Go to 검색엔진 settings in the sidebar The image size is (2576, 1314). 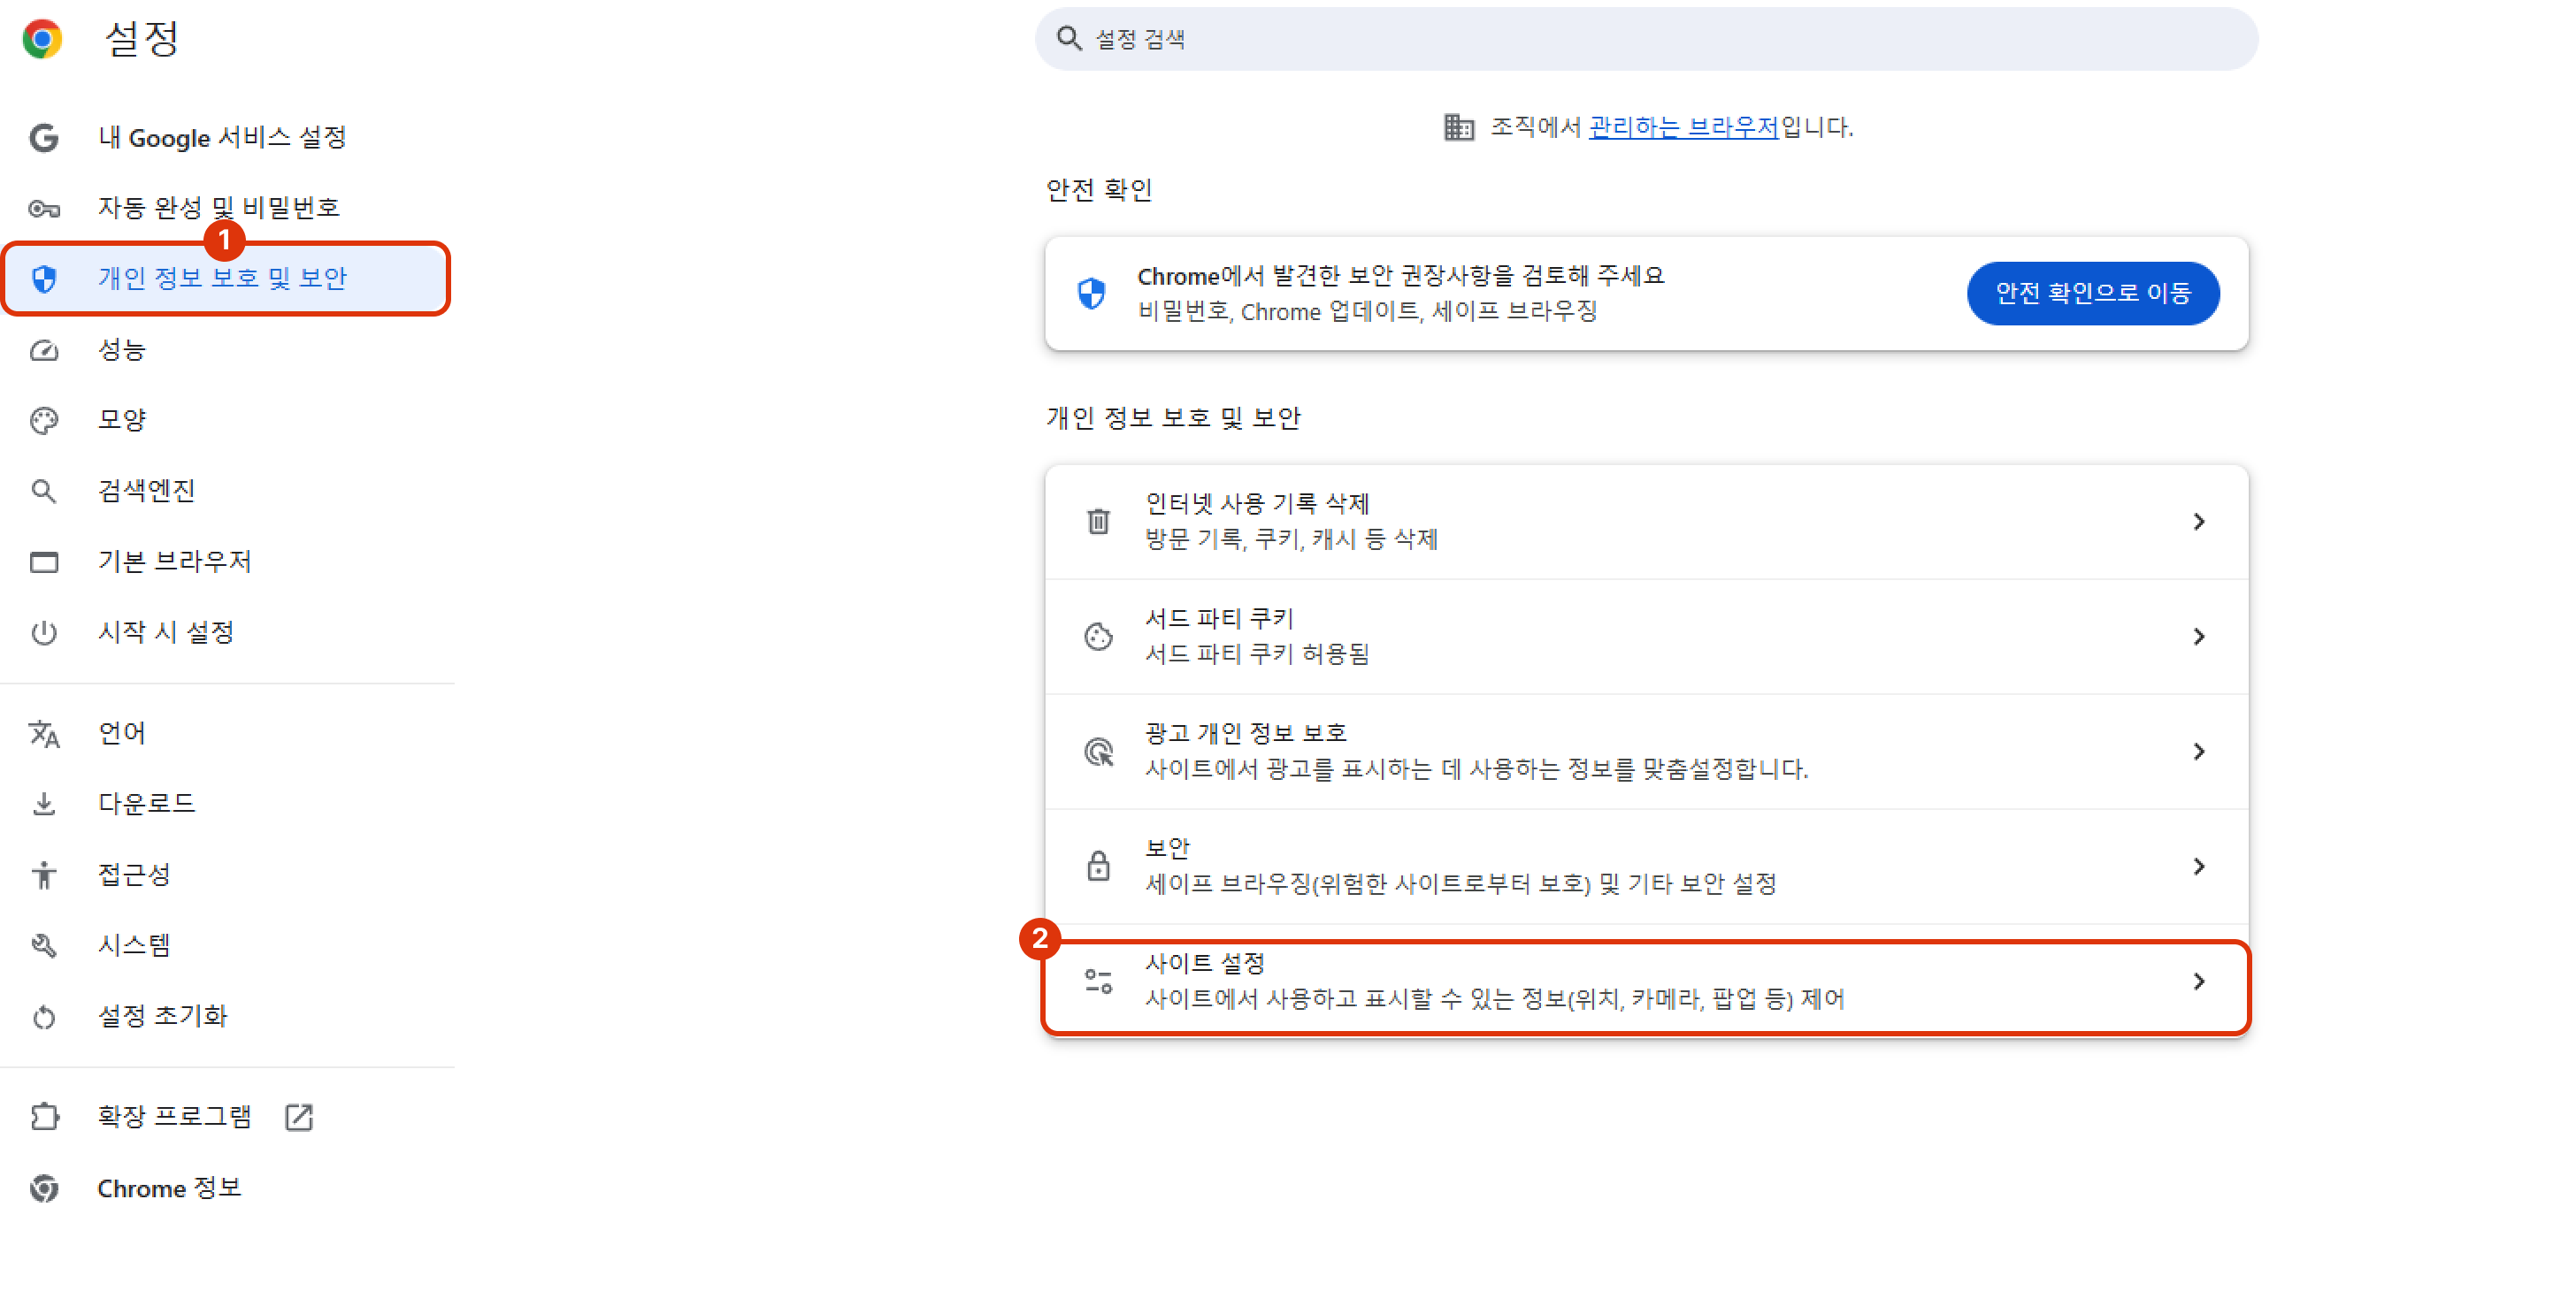146,491
